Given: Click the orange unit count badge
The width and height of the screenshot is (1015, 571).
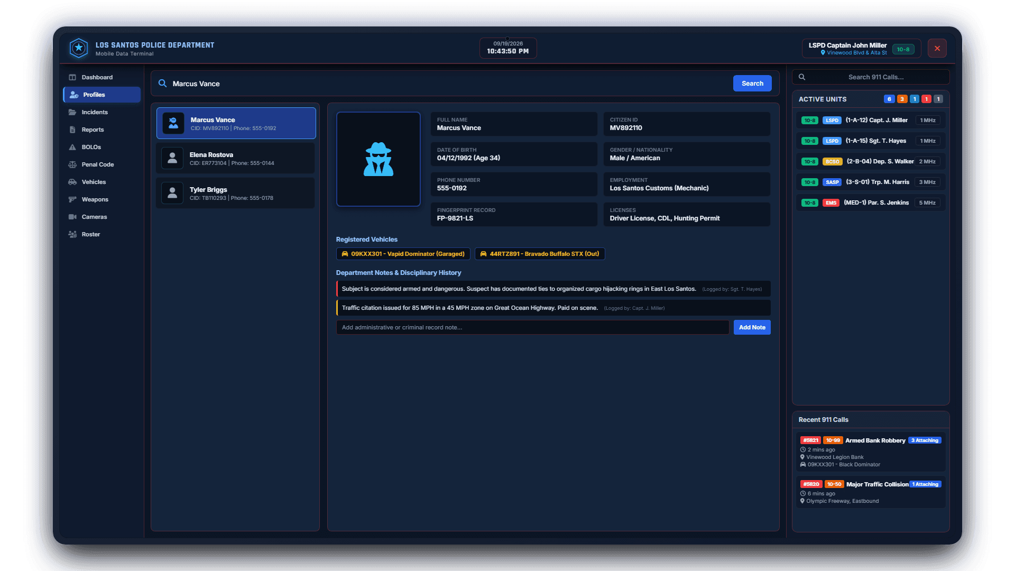Looking at the screenshot, I should (x=902, y=99).
